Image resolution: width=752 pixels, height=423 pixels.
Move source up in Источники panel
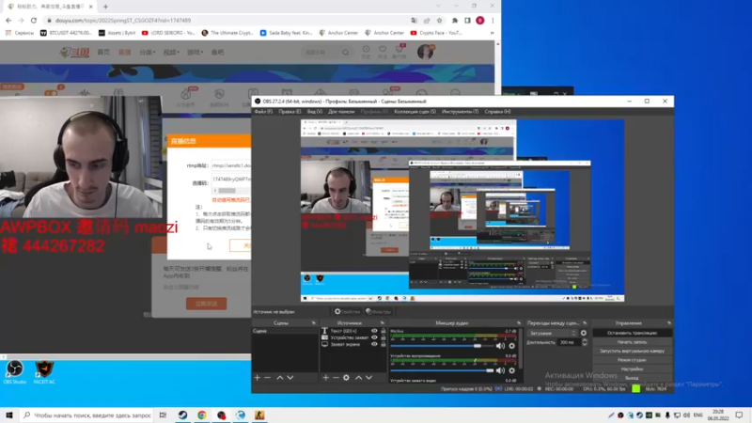358,378
